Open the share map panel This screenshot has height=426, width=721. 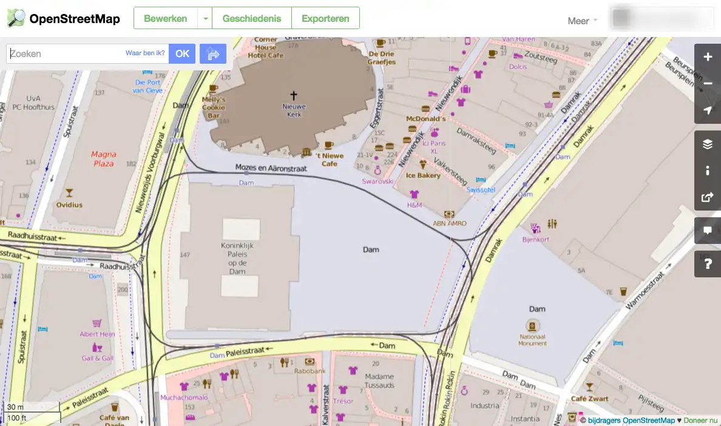coord(708,197)
